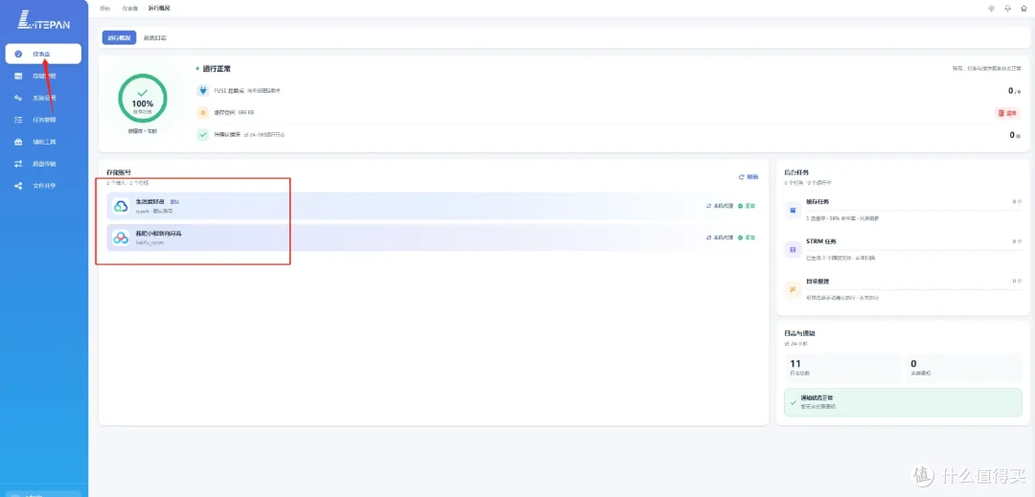1035x497 pixels.
Task: Open the notification bell
Action: point(1007,9)
